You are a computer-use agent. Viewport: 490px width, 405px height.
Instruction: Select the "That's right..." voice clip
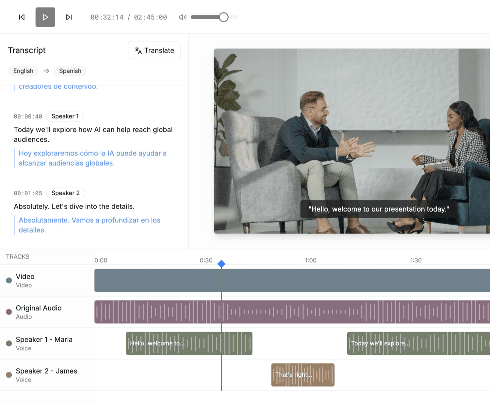point(302,375)
